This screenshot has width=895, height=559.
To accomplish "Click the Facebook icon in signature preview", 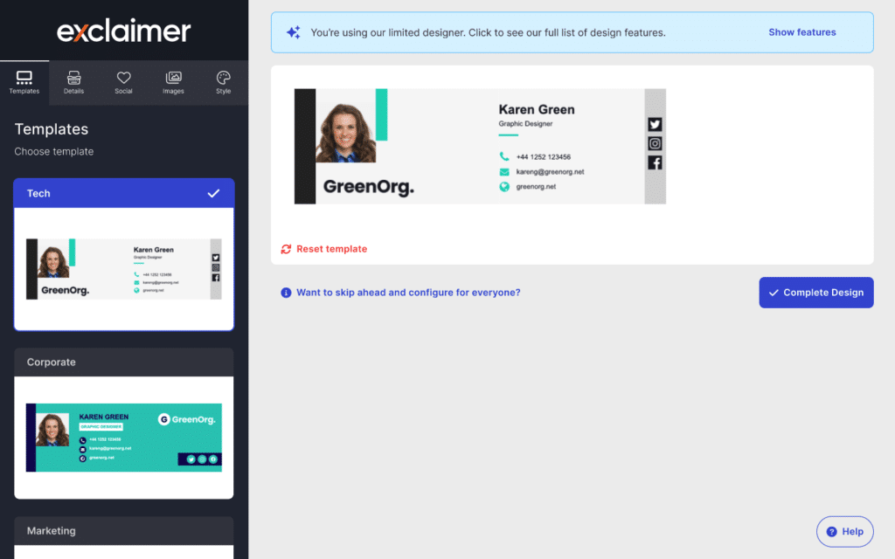I will (655, 162).
